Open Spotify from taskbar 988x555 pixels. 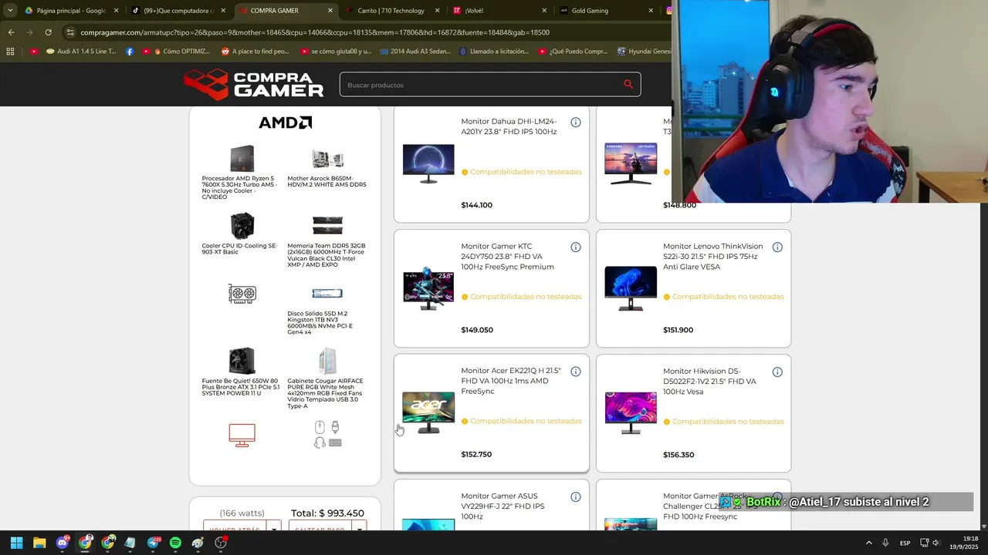[x=175, y=543]
